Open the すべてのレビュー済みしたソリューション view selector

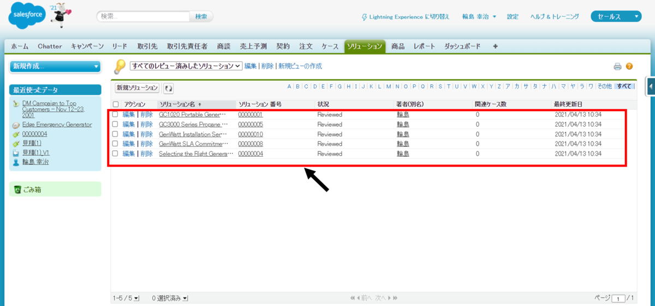[x=186, y=66]
